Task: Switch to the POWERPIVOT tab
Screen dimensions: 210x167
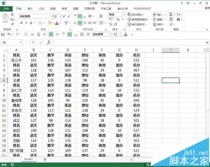Action: (x=142, y=9)
